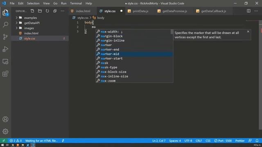Create a new folder in Explorer

40,11
